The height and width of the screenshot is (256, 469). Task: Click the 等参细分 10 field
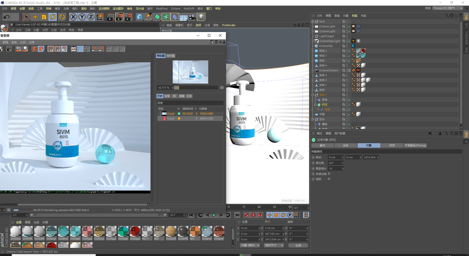335,169
